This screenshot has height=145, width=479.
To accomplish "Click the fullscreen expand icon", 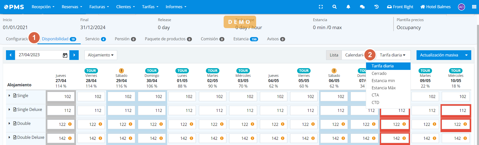I will coord(321,7).
